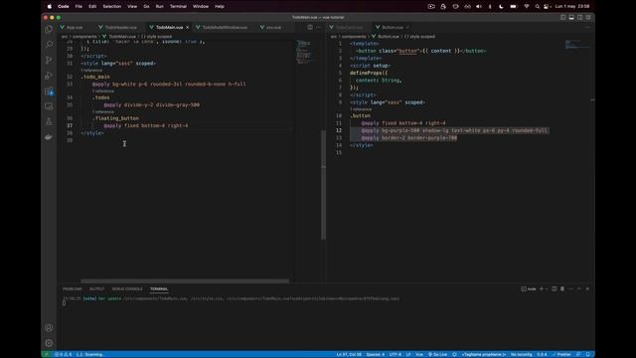Image resolution: width=636 pixels, height=358 pixels.
Task: Open the PROBLEMS panel tab
Action: tap(73, 289)
